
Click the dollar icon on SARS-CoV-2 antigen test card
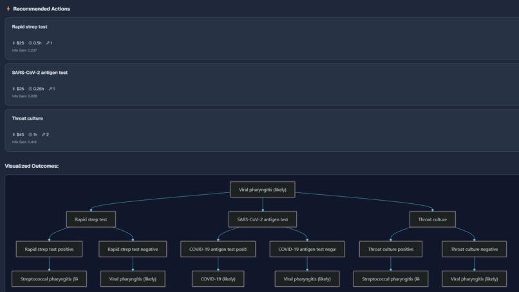point(14,89)
